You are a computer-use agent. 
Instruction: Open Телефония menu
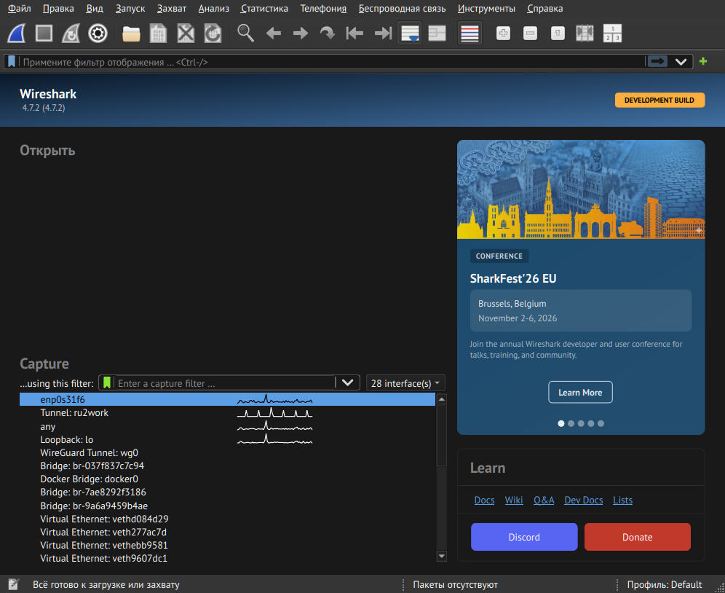point(323,8)
